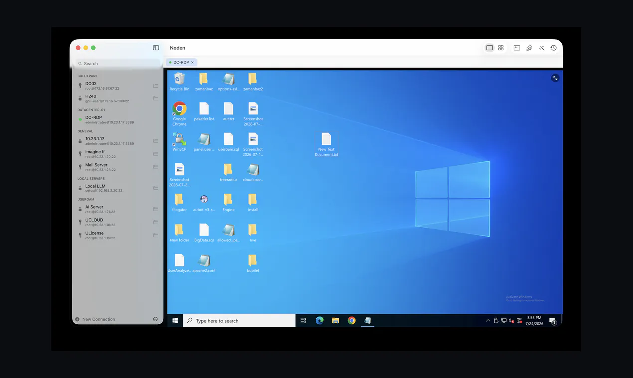
Task: Select the freeradius folder
Action: pos(228,173)
